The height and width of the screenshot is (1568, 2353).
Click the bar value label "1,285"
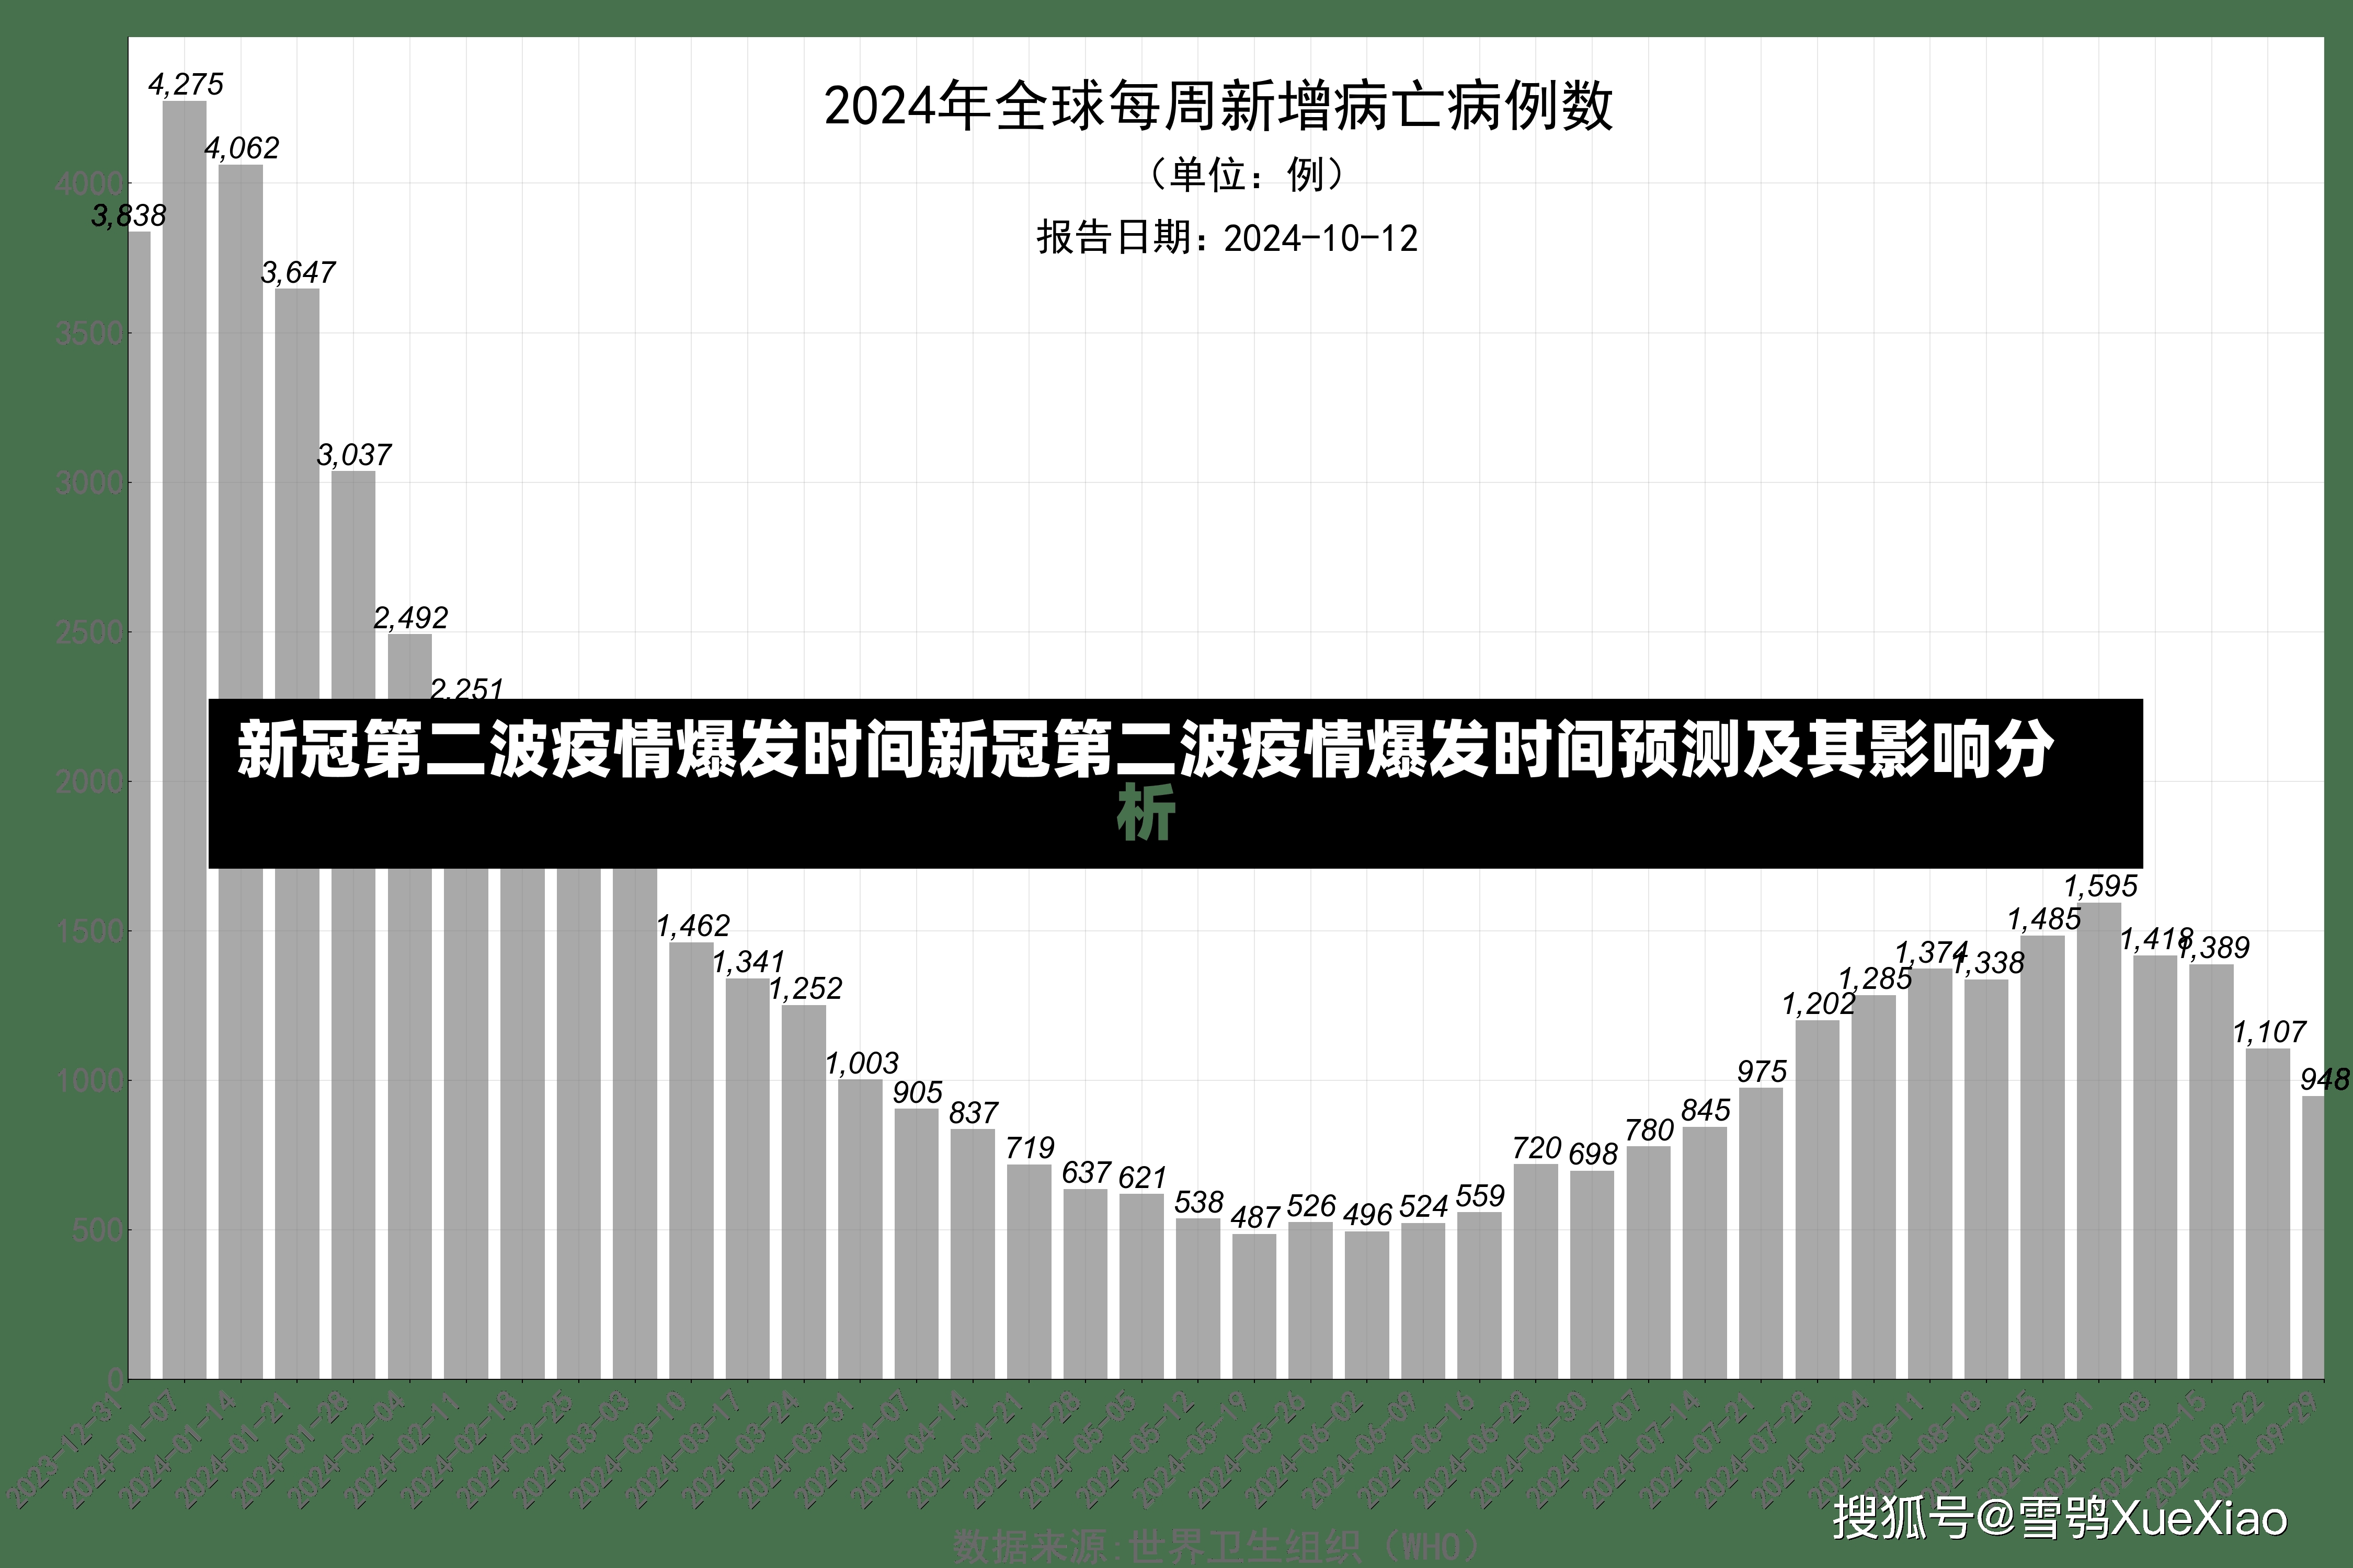(x=1875, y=978)
